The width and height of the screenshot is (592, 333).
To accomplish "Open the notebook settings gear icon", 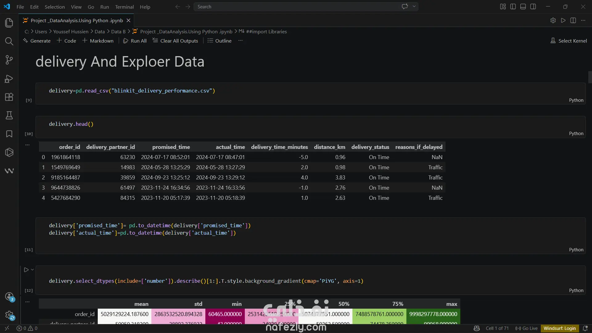I will (553, 20).
